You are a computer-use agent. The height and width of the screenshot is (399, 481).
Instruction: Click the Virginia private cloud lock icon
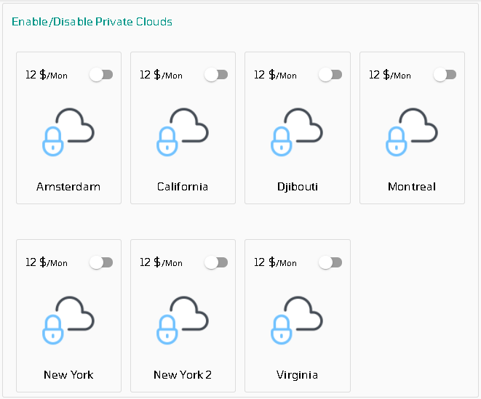297,321
